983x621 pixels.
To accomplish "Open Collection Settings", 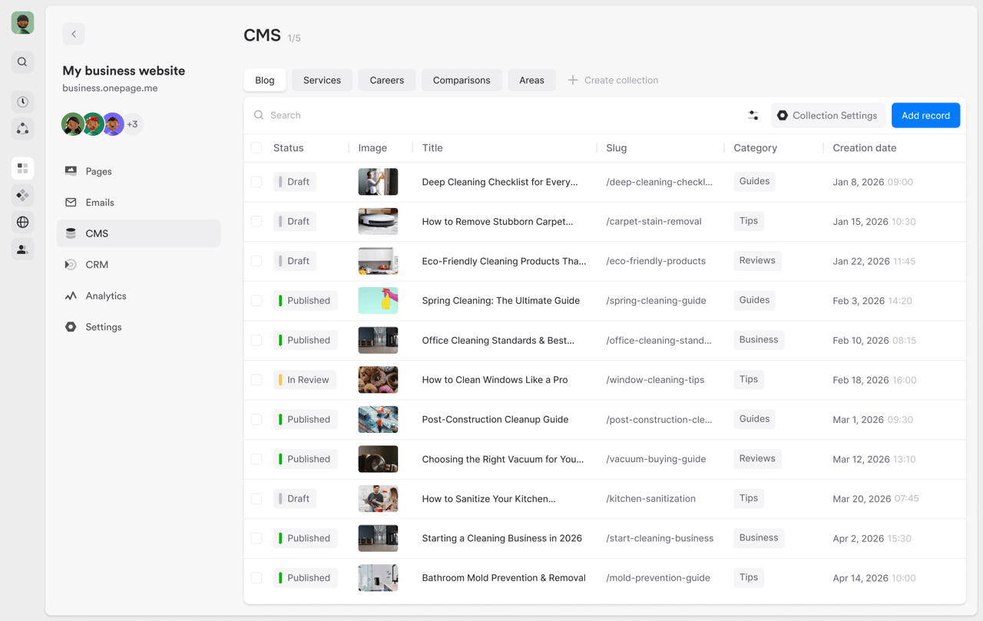I will point(828,115).
